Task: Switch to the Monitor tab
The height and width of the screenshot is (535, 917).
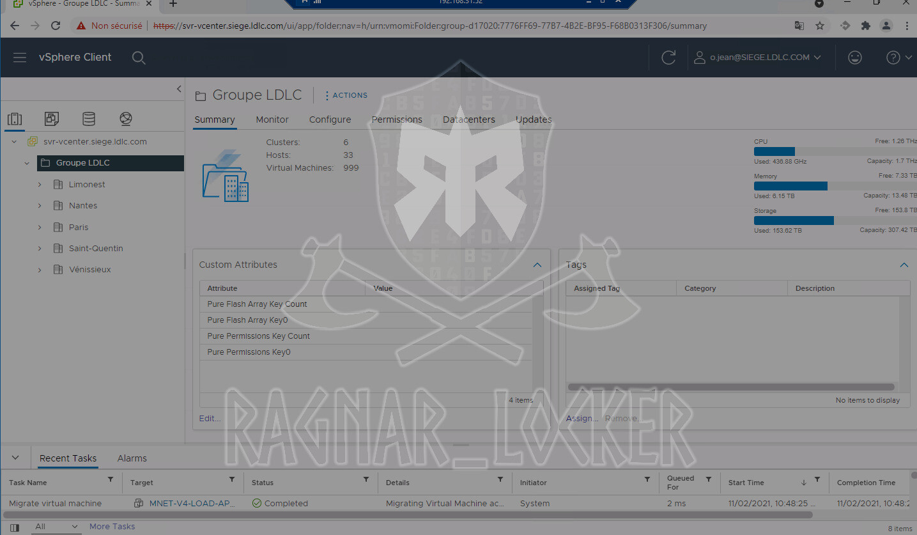Action: pyautogui.click(x=272, y=120)
